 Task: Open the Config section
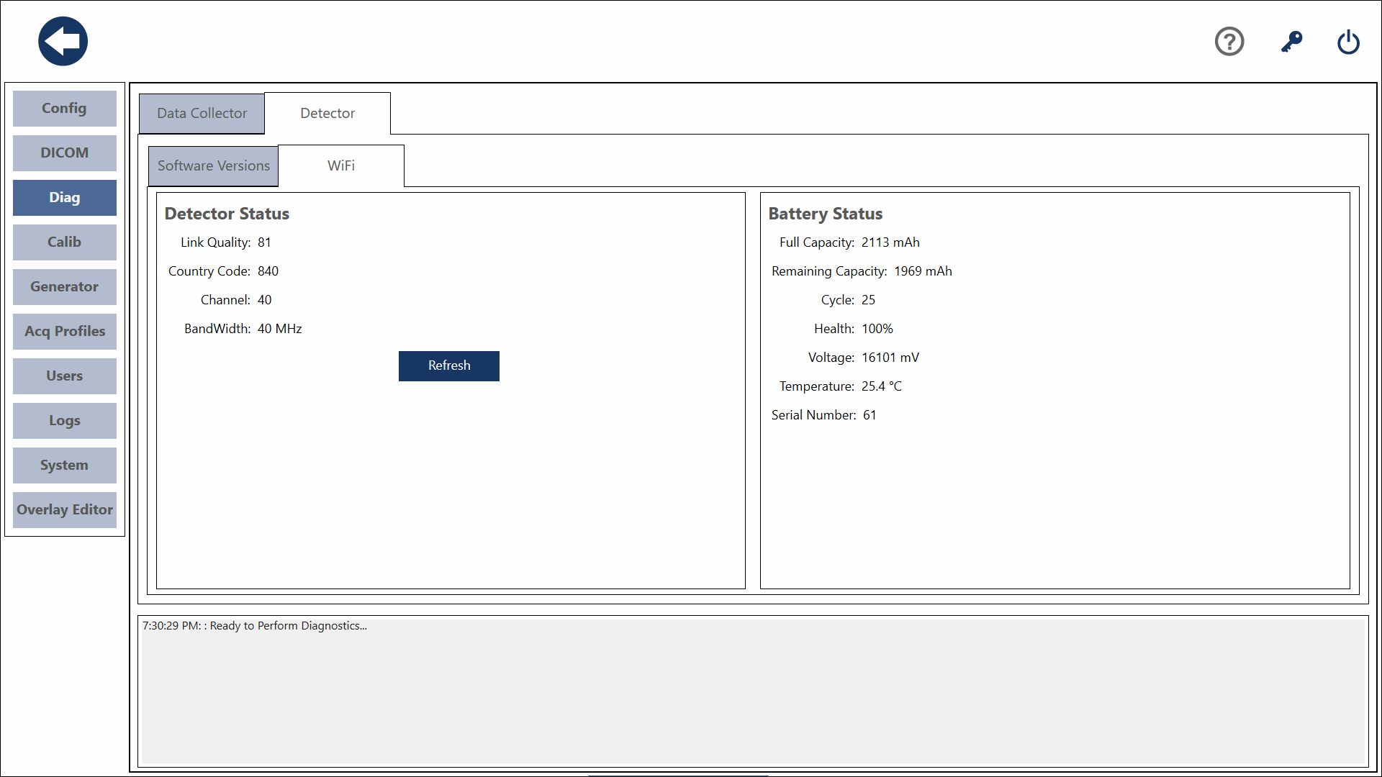[x=64, y=108]
